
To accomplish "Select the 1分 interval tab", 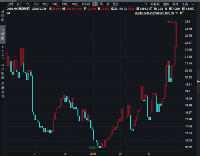I will [x=28, y=4].
